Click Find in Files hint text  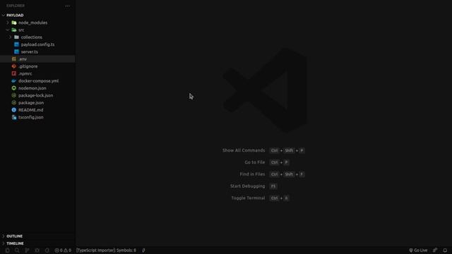[x=252, y=174]
